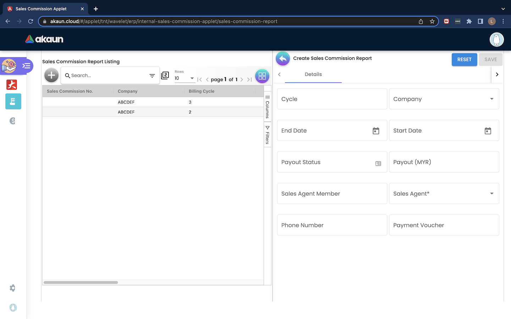Toggle the grid view layout button
This screenshot has width=511, height=319.
tap(262, 76)
